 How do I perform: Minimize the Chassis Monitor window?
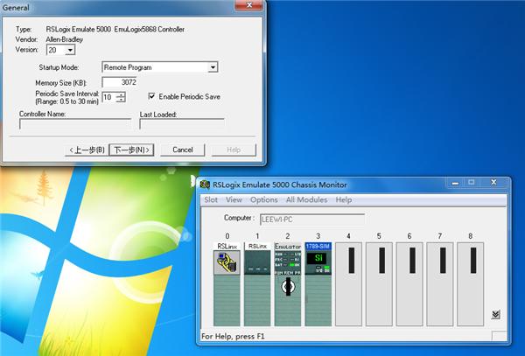(x=455, y=183)
